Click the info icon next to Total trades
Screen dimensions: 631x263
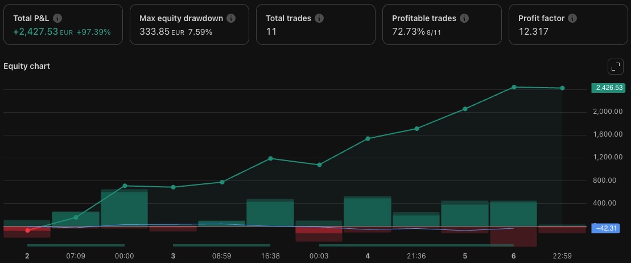[x=319, y=18]
